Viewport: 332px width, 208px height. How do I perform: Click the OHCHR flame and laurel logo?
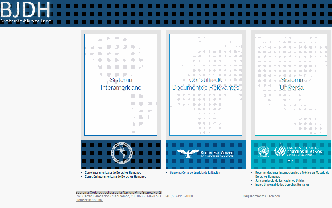[280, 150]
